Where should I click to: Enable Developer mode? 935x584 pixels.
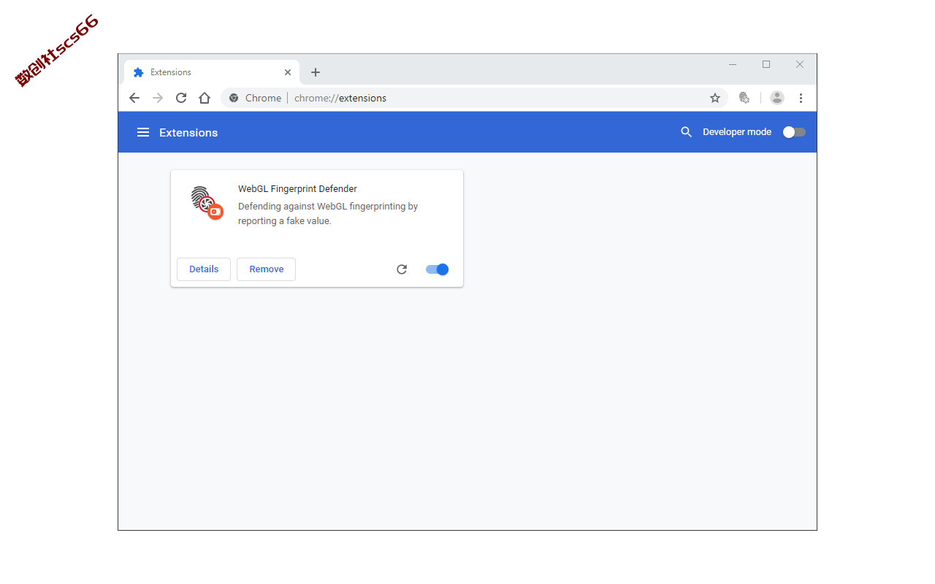[x=794, y=132]
